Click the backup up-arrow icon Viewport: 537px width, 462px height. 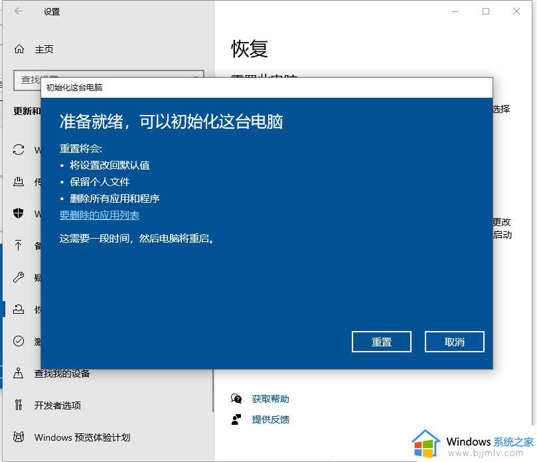click(19, 245)
